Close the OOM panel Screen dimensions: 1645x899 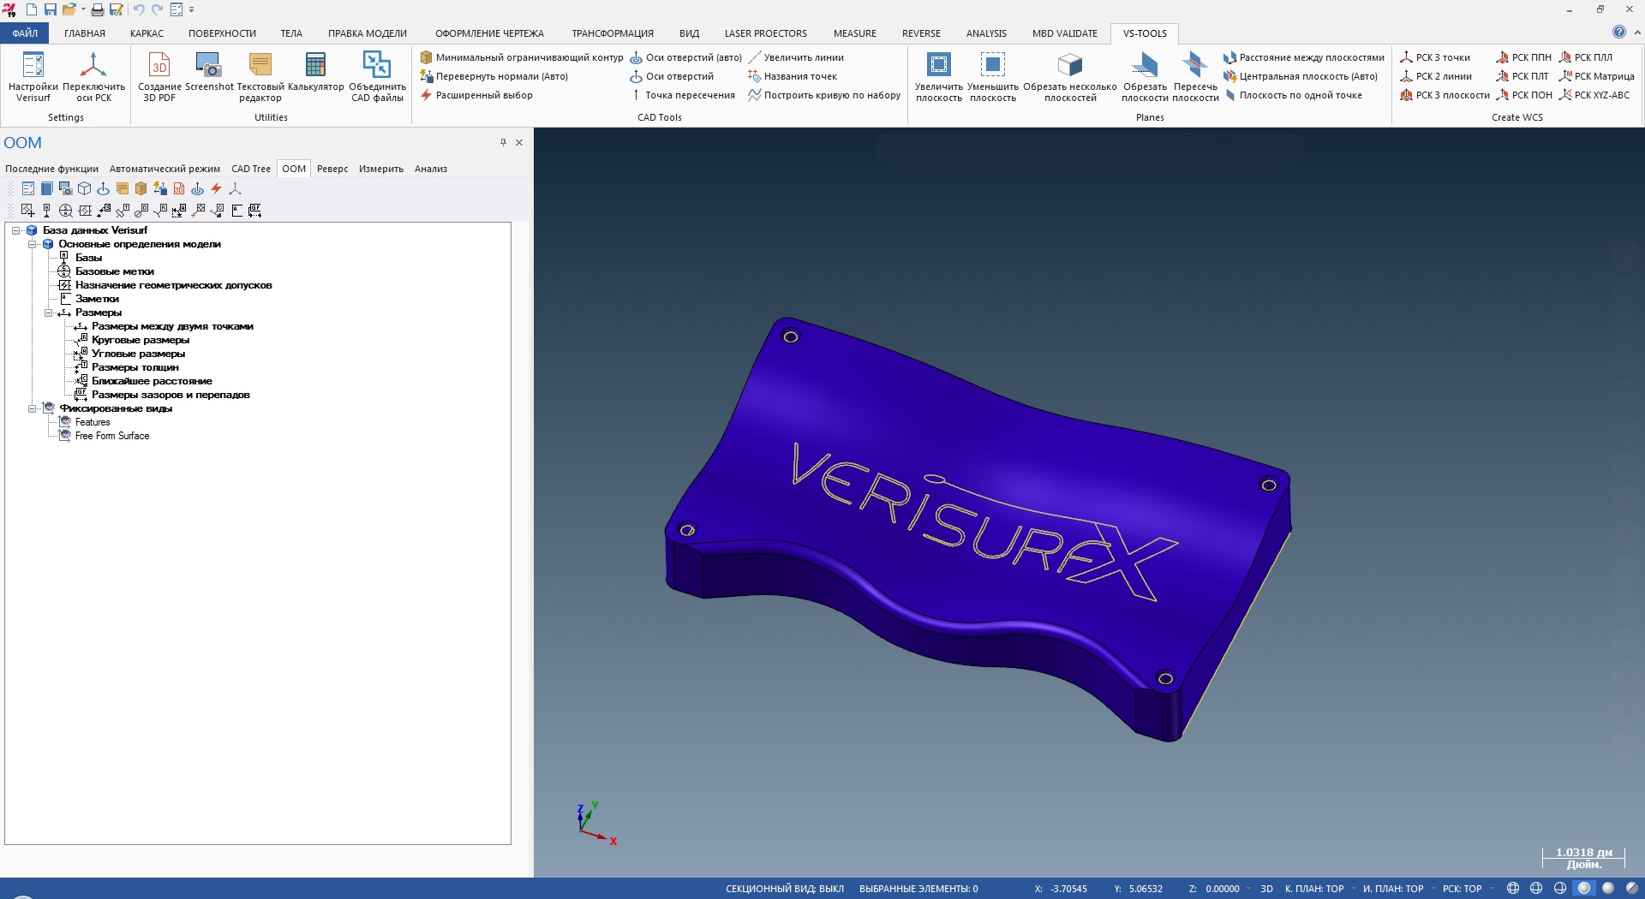(x=519, y=142)
